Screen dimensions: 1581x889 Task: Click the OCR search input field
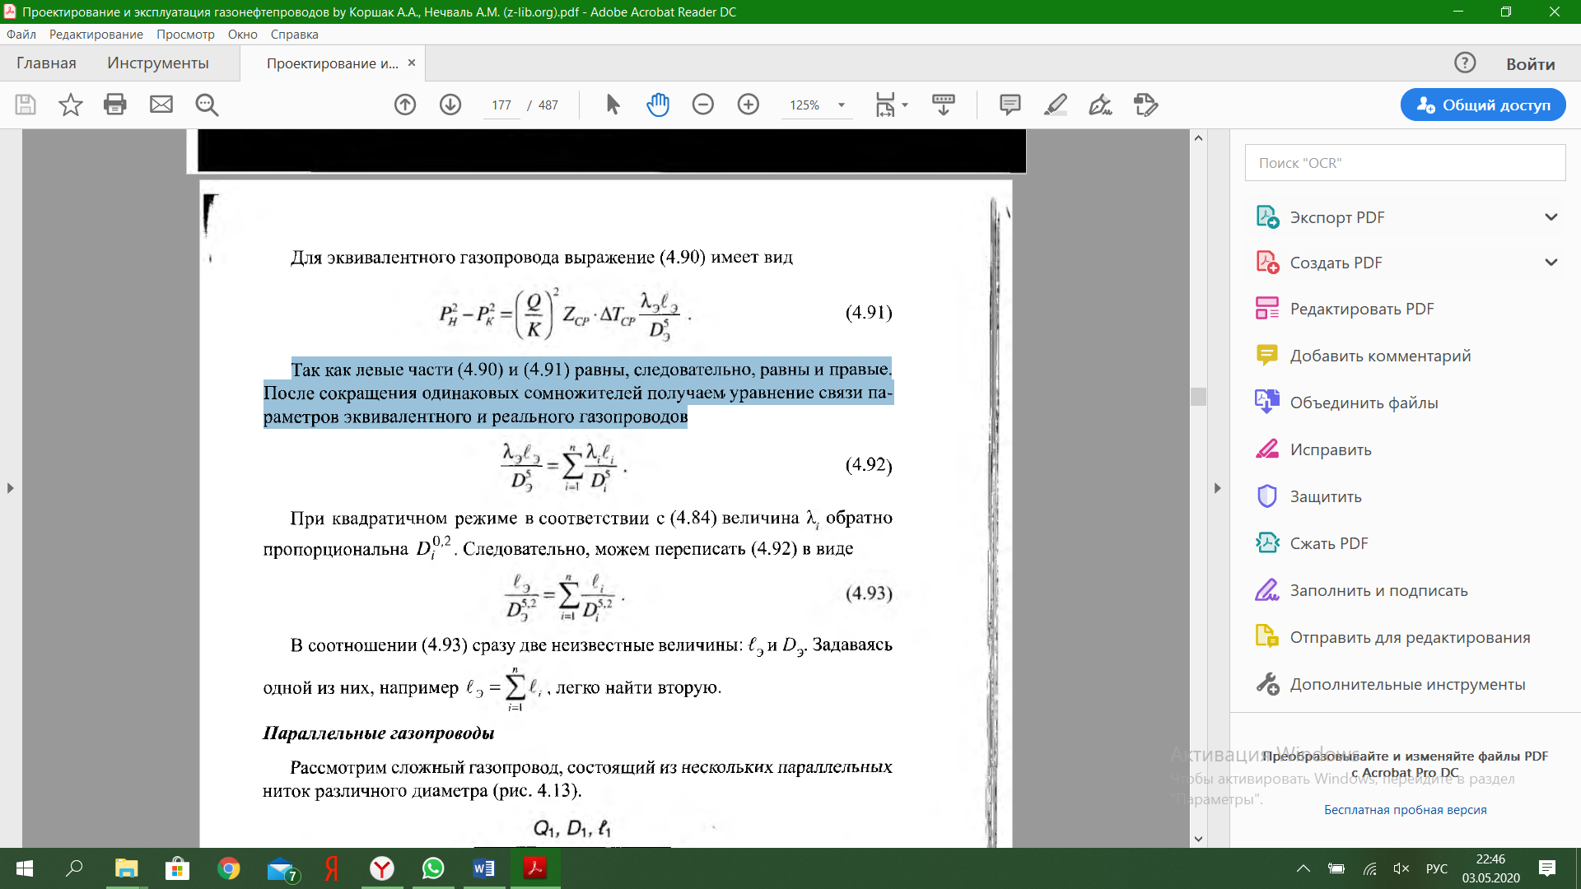tap(1405, 163)
